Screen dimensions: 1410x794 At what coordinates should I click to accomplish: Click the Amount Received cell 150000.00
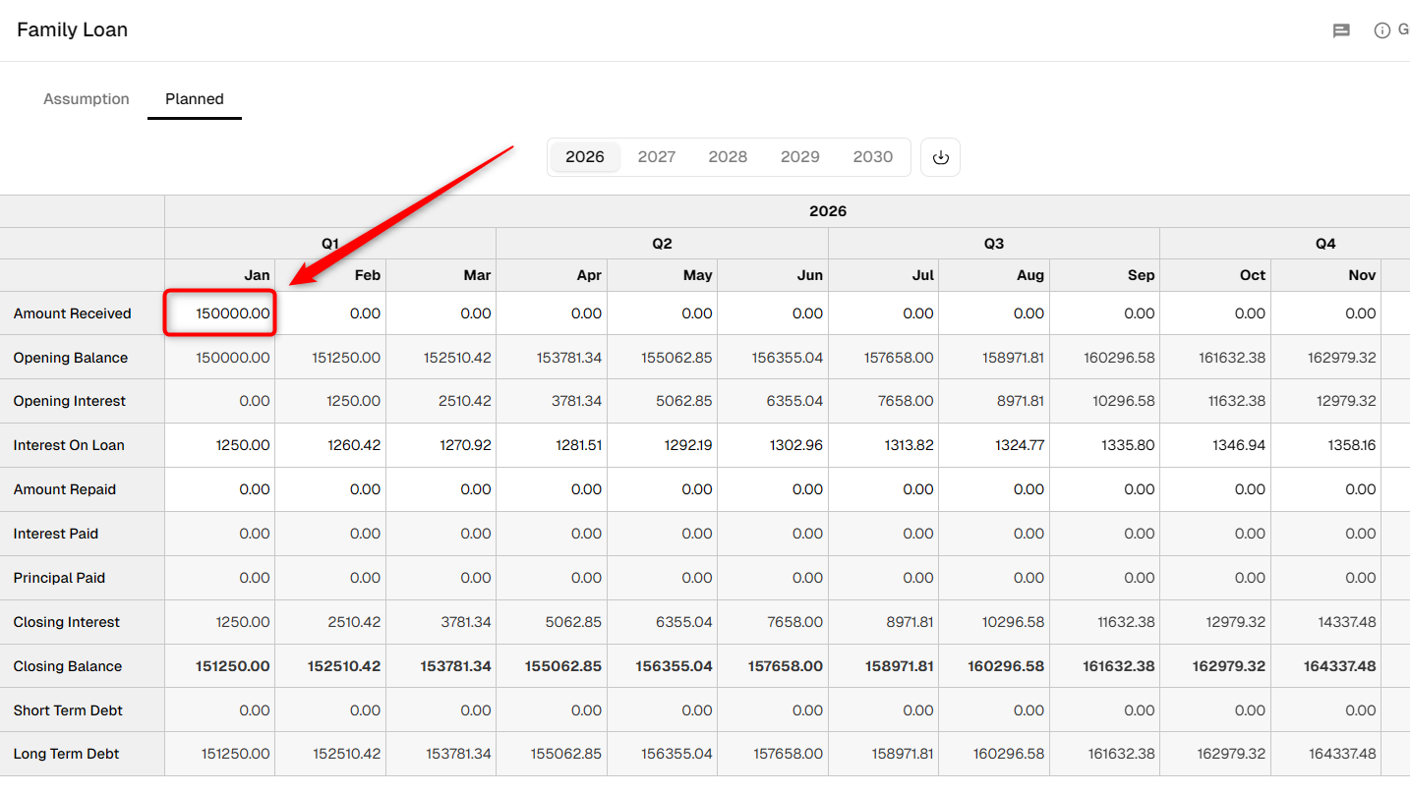(x=220, y=313)
